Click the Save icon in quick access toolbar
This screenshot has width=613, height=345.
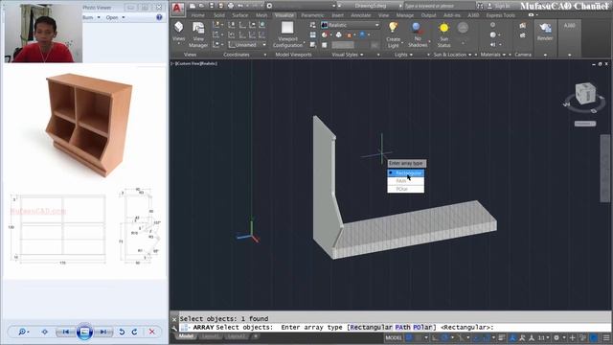(212, 6)
